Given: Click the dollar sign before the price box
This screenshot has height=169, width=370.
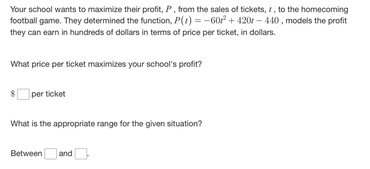Looking at the screenshot, I should pos(13,94).
